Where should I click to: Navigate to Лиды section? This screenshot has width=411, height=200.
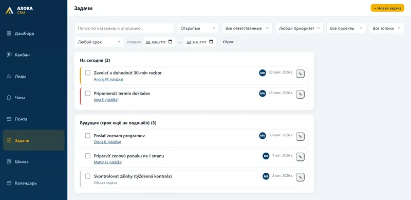[x=33, y=77]
